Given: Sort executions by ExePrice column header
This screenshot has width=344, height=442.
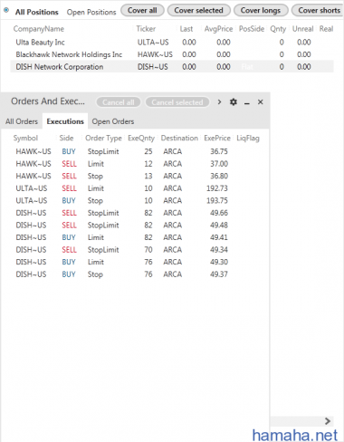Looking at the screenshot, I should click(x=217, y=138).
